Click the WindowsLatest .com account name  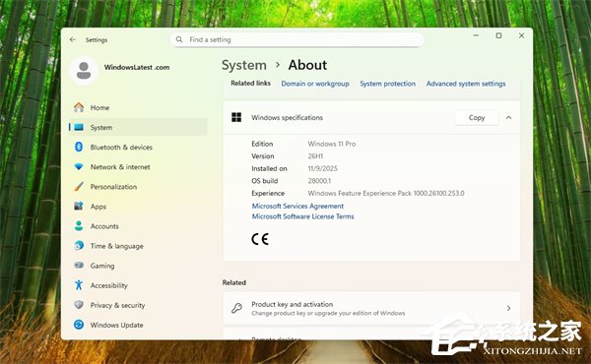pyautogui.click(x=137, y=67)
